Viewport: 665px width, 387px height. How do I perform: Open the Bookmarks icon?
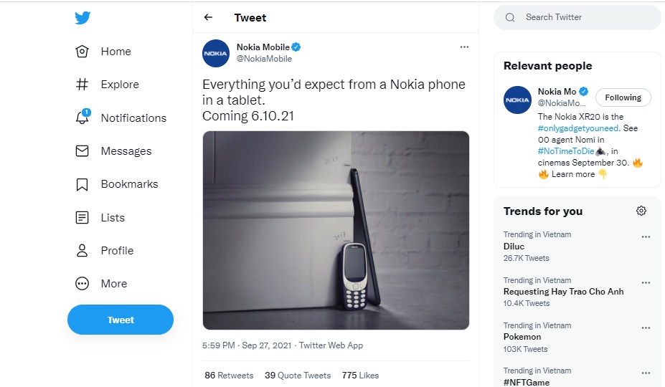tap(82, 184)
